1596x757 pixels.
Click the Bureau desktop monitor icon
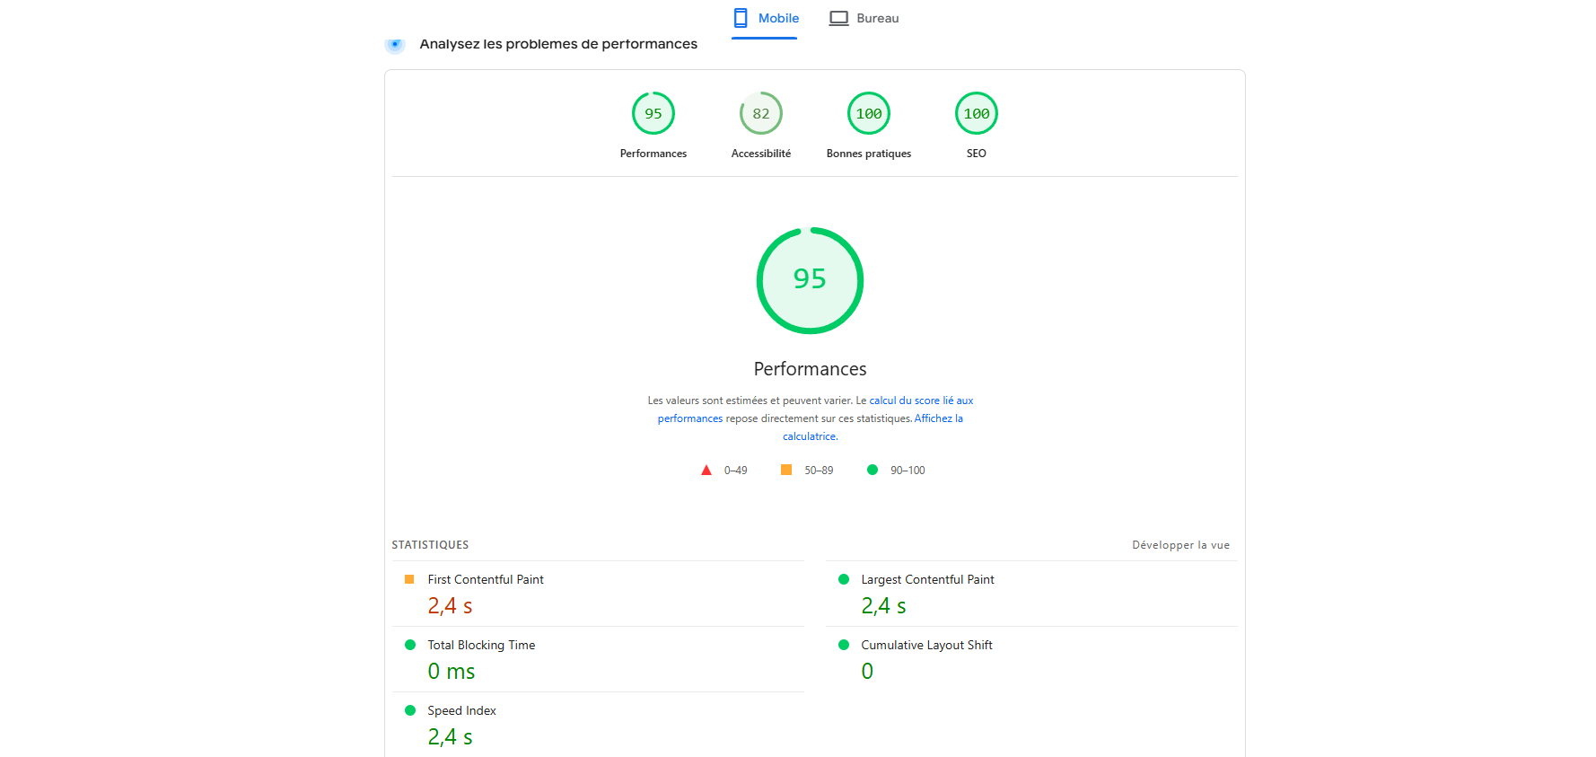(x=838, y=18)
